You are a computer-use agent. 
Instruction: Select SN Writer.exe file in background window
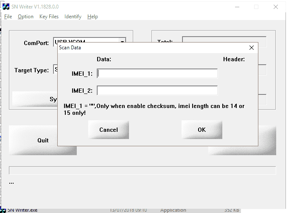coord(22,210)
